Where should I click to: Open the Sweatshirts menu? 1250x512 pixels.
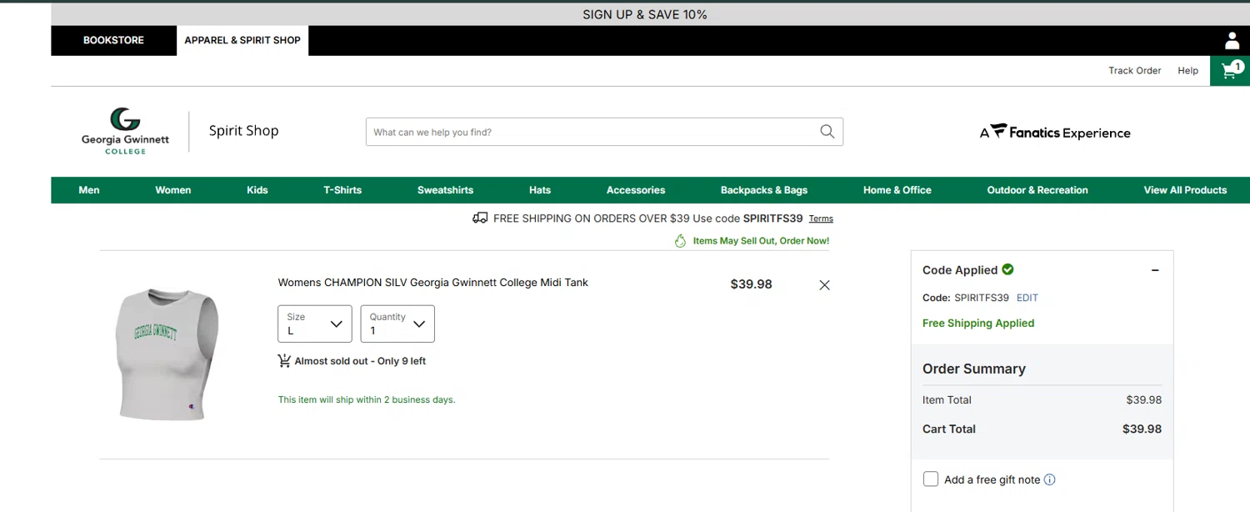(445, 190)
